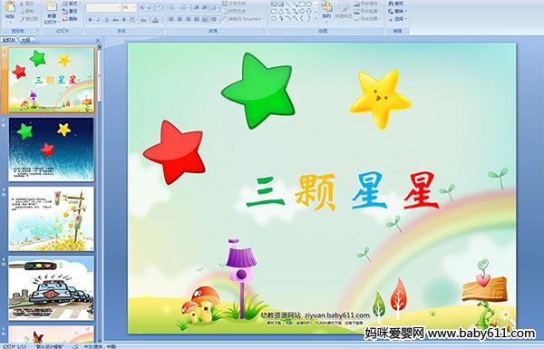Image resolution: width=544 pixels, height=349 pixels.
Task: Toggle Underline text formatting
Action: tap(106, 20)
